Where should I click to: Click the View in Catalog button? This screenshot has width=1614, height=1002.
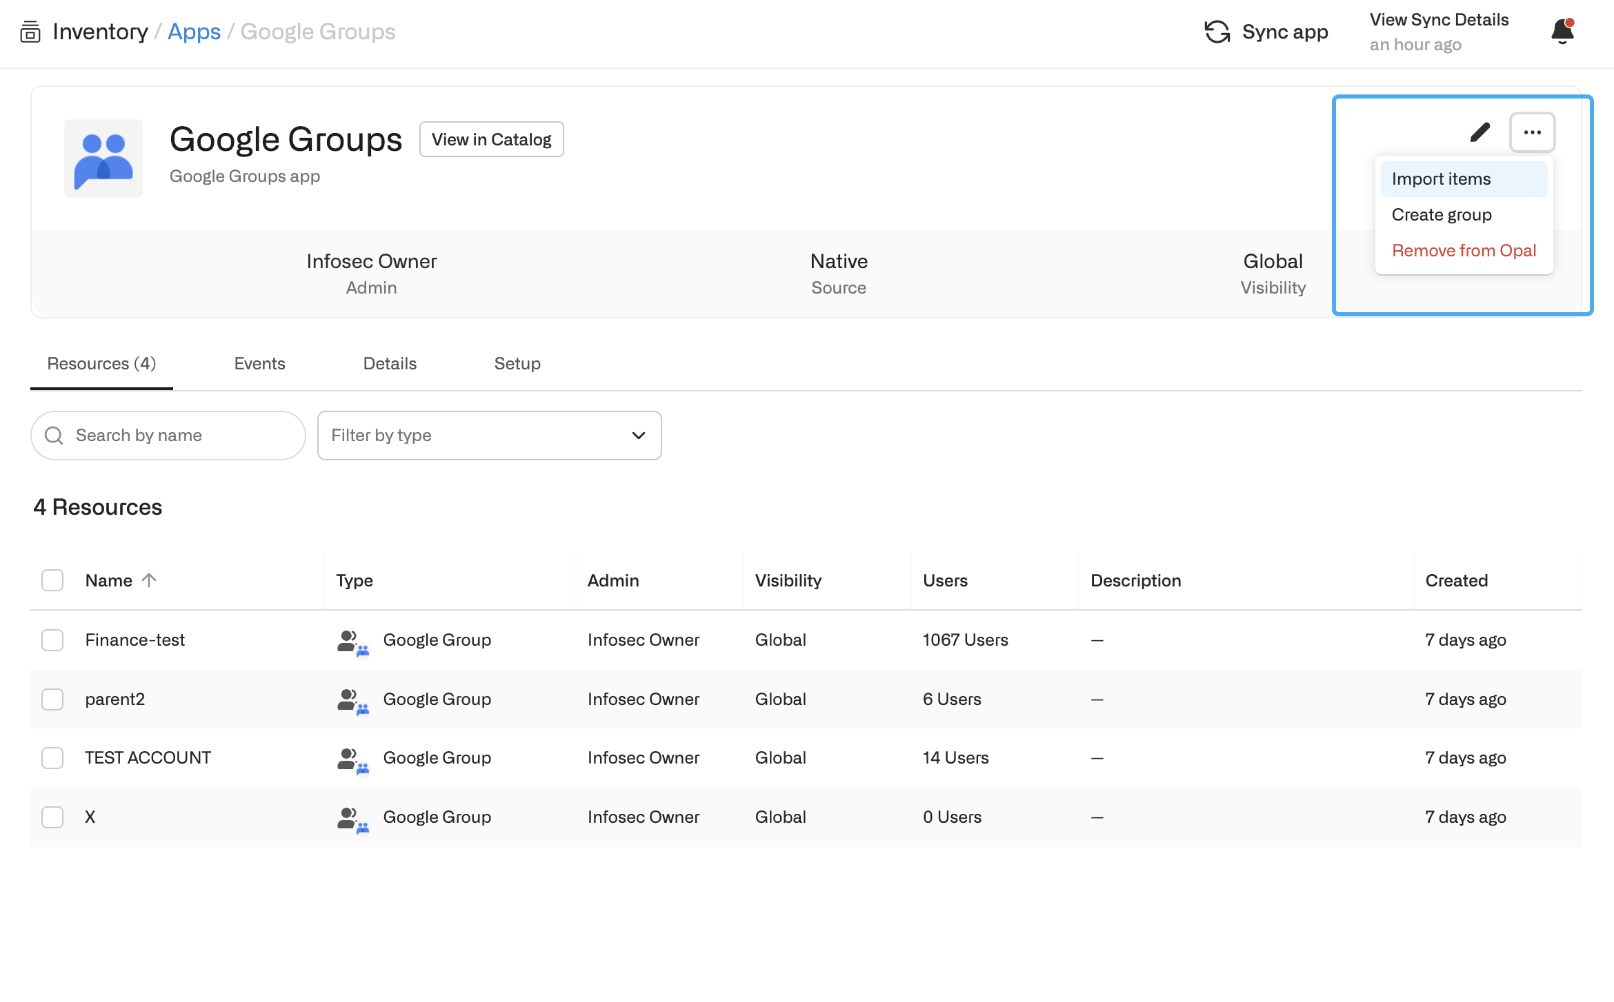pyautogui.click(x=491, y=140)
